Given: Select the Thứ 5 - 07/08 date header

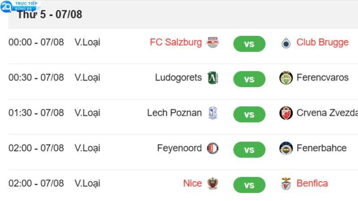Looking at the screenshot, I should (50, 15).
